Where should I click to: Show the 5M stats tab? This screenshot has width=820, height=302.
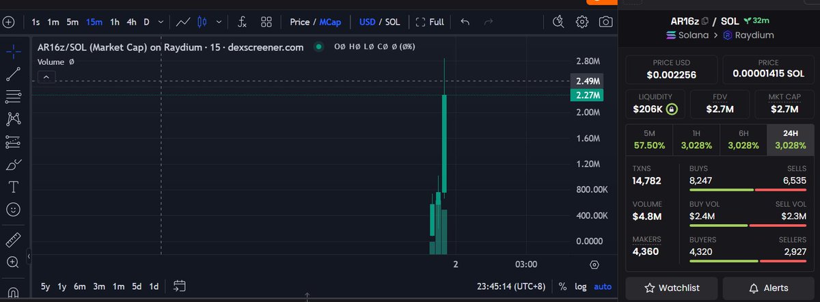[649, 139]
